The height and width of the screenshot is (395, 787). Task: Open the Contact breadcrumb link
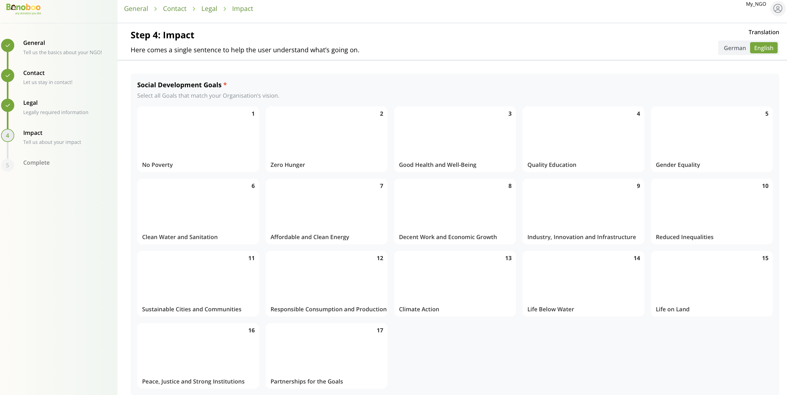174,8
